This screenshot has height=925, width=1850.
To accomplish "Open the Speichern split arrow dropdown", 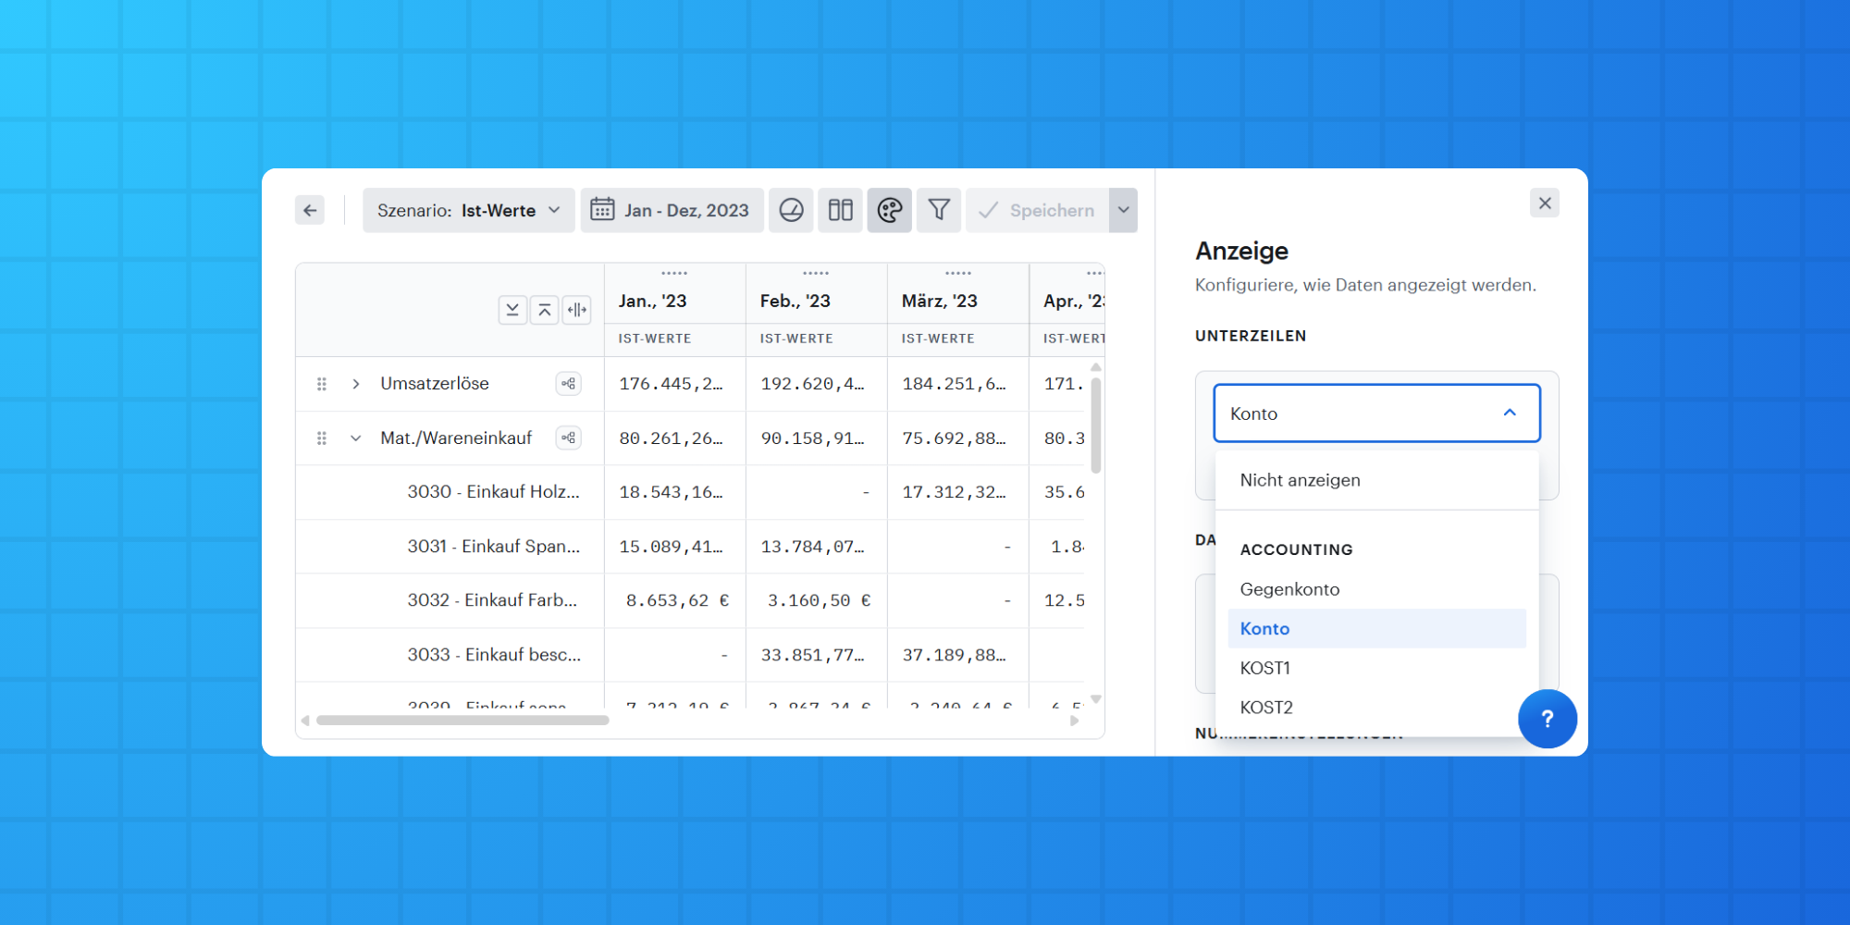I will tap(1123, 210).
